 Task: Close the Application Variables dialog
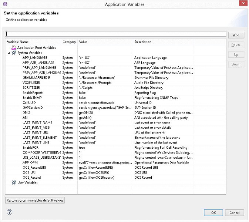pyautogui.click(x=243, y=3)
